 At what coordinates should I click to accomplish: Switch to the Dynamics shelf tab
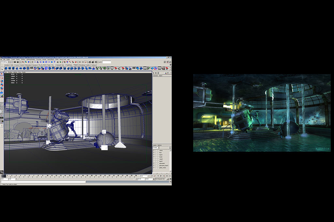click(x=35, y=65)
